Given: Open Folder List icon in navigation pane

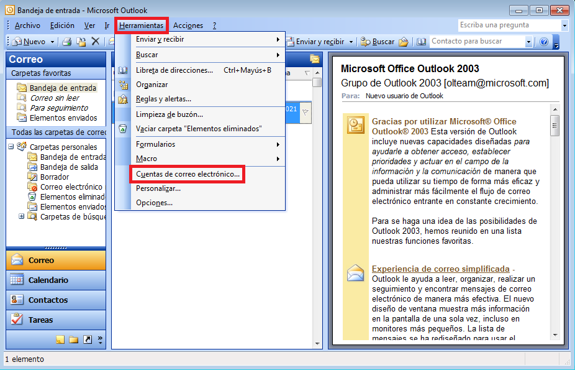Looking at the screenshot, I should pos(74,340).
